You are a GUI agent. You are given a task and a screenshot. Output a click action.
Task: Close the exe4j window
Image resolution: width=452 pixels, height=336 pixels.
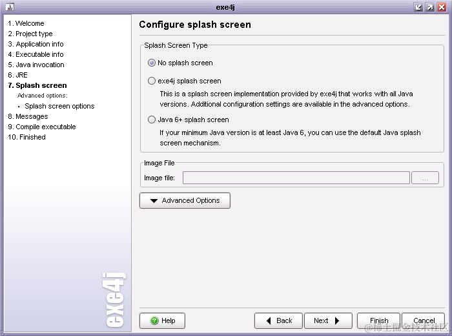[442, 7]
